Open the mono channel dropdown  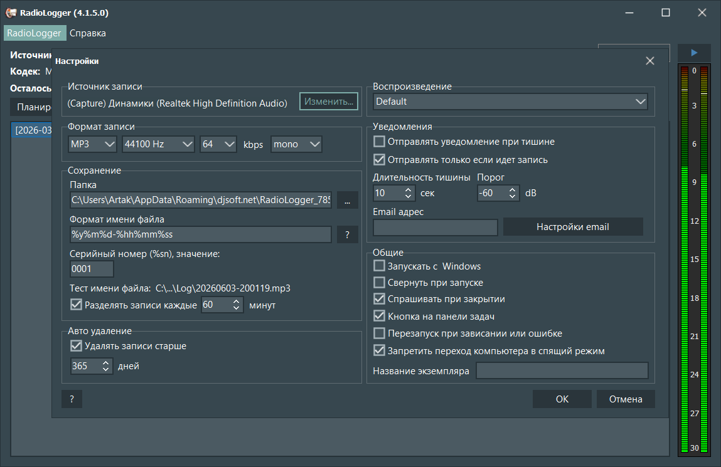(296, 144)
